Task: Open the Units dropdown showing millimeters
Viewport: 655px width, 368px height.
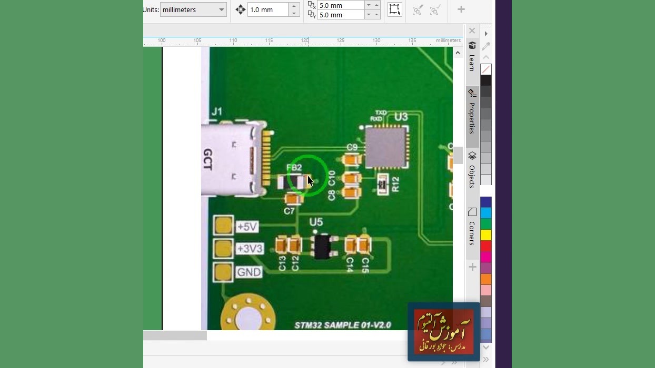Action: coord(193,9)
